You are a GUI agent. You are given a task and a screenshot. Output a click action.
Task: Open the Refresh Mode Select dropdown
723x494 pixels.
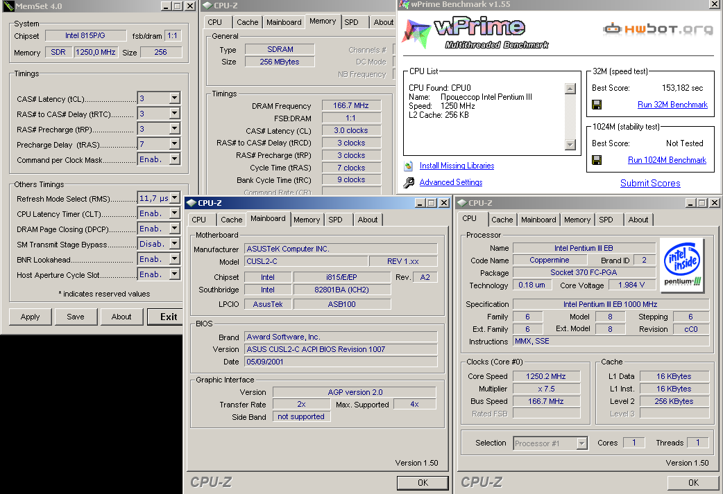click(174, 198)
